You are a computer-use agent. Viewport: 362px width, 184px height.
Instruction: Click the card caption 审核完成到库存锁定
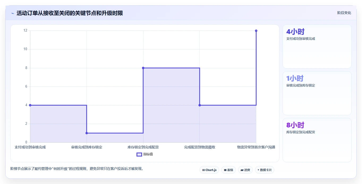tap(301, 85)
